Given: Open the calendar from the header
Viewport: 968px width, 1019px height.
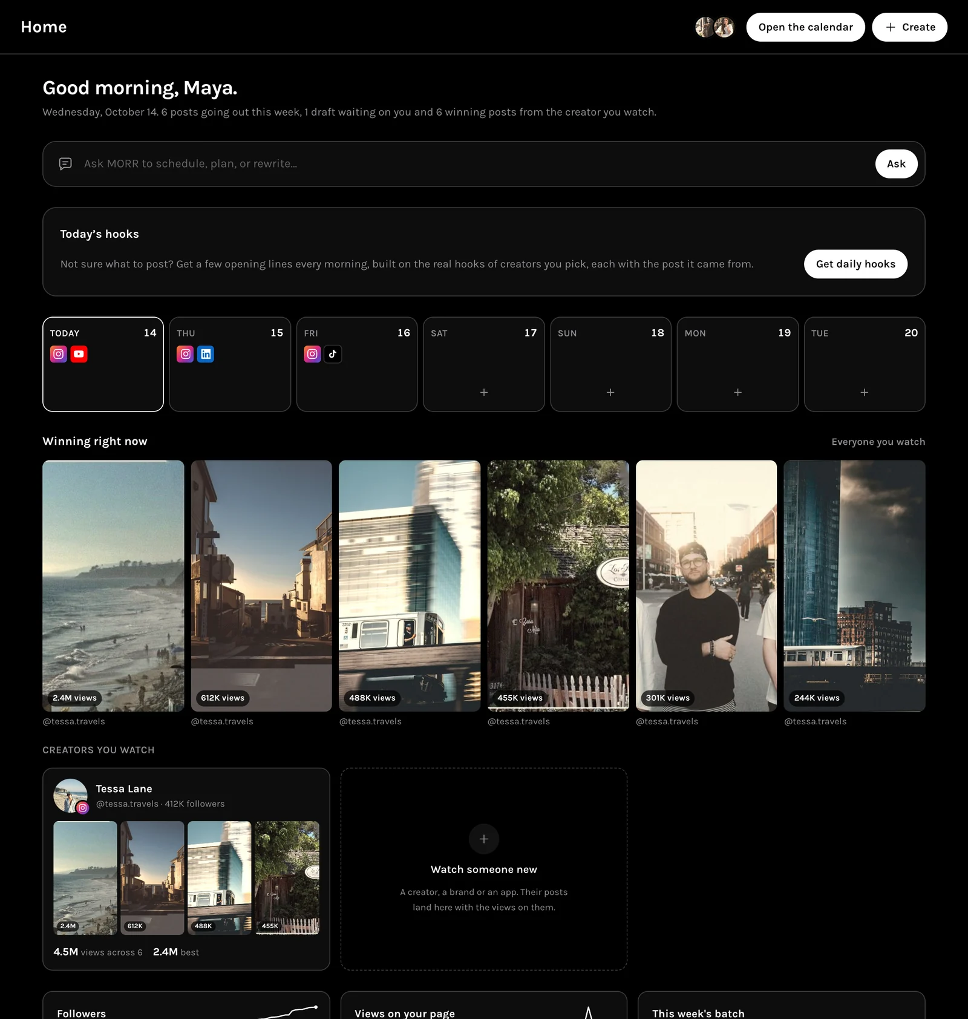Looking at the screenshot, I should point(805,27).
